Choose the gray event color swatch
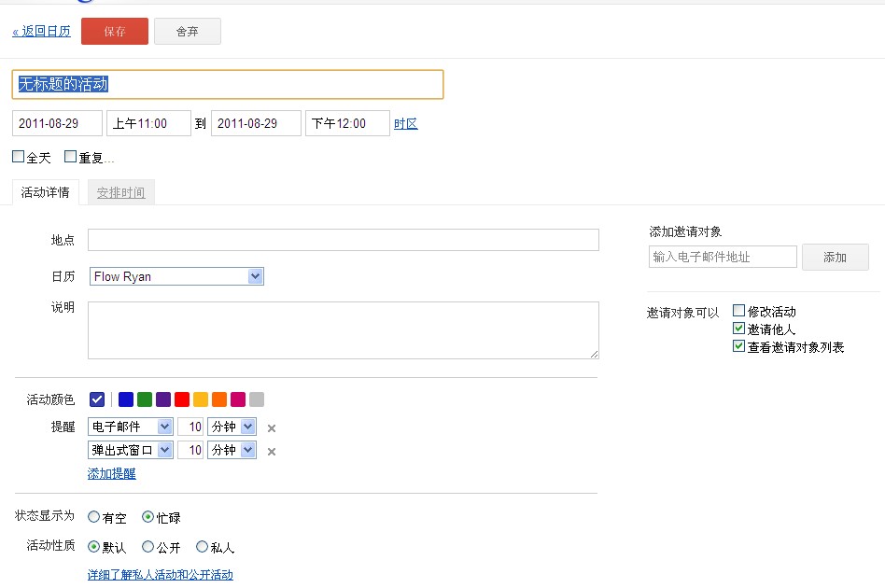Viewport: 885px width, 588px height. 257,399
